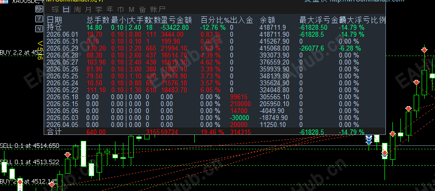Click the 314315 total deposits value

240,132
